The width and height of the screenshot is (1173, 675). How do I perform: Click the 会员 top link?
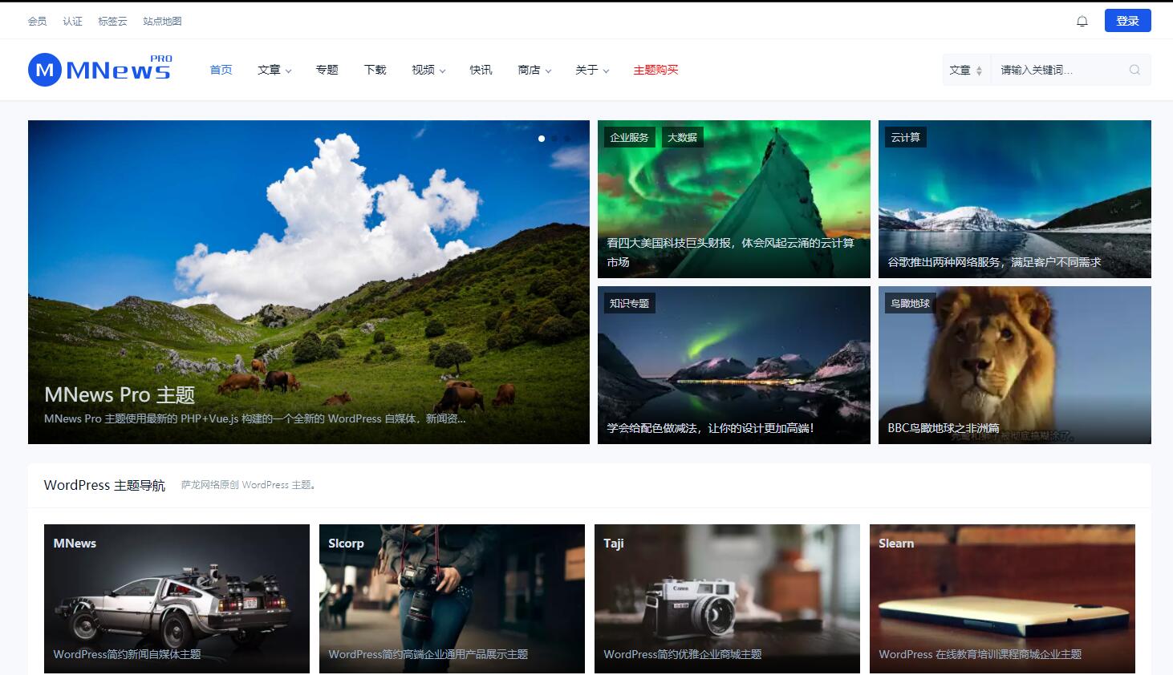pyautogui.click(x=38, y=22)
